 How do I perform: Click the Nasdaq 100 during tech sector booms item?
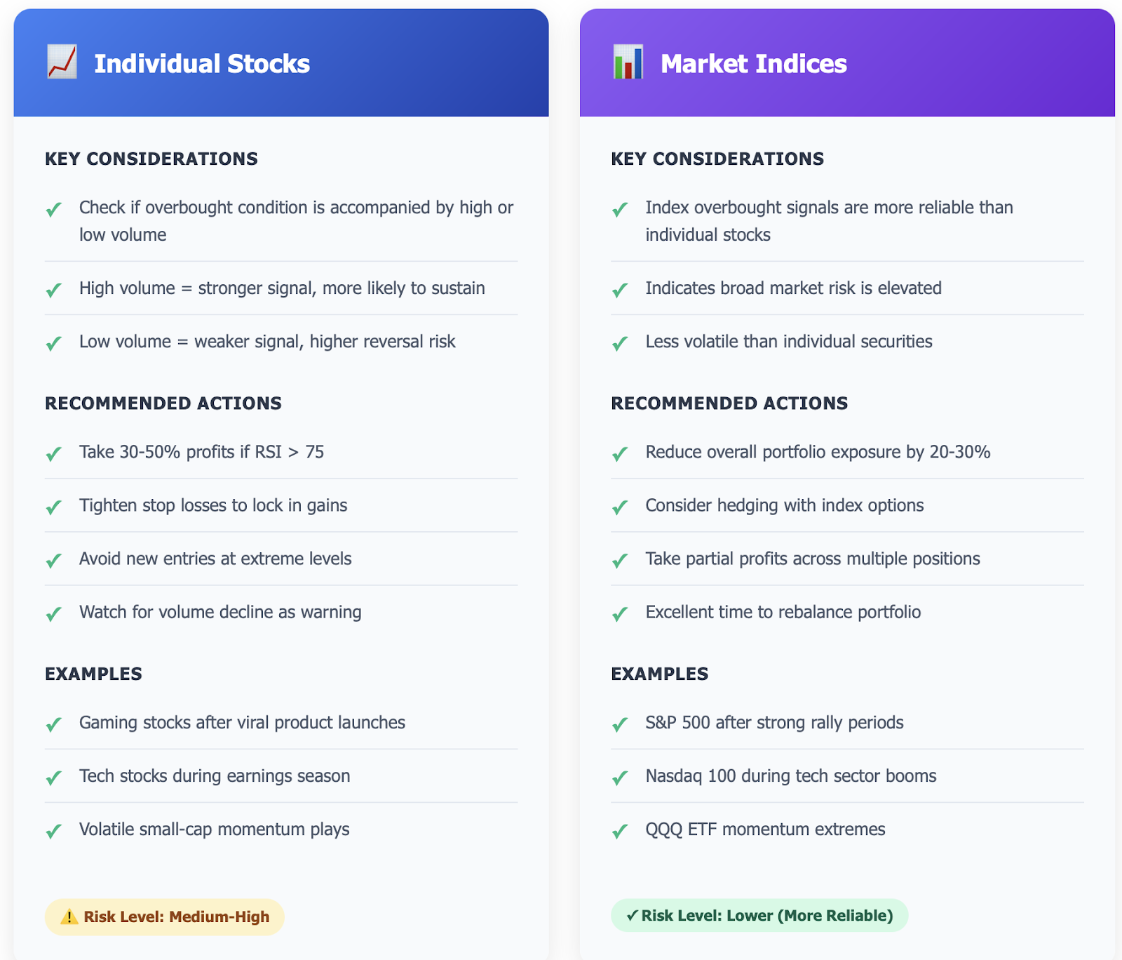tap(847, 776)
